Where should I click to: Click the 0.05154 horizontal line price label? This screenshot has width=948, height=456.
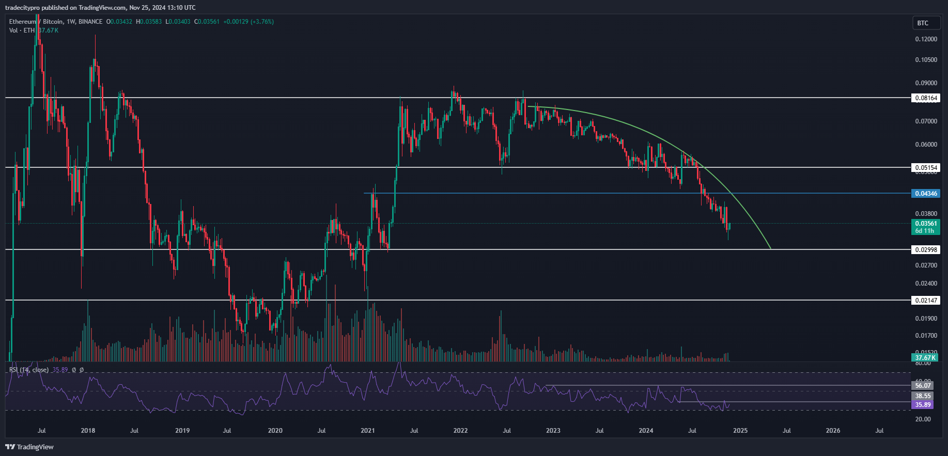[x=926, y=167]
